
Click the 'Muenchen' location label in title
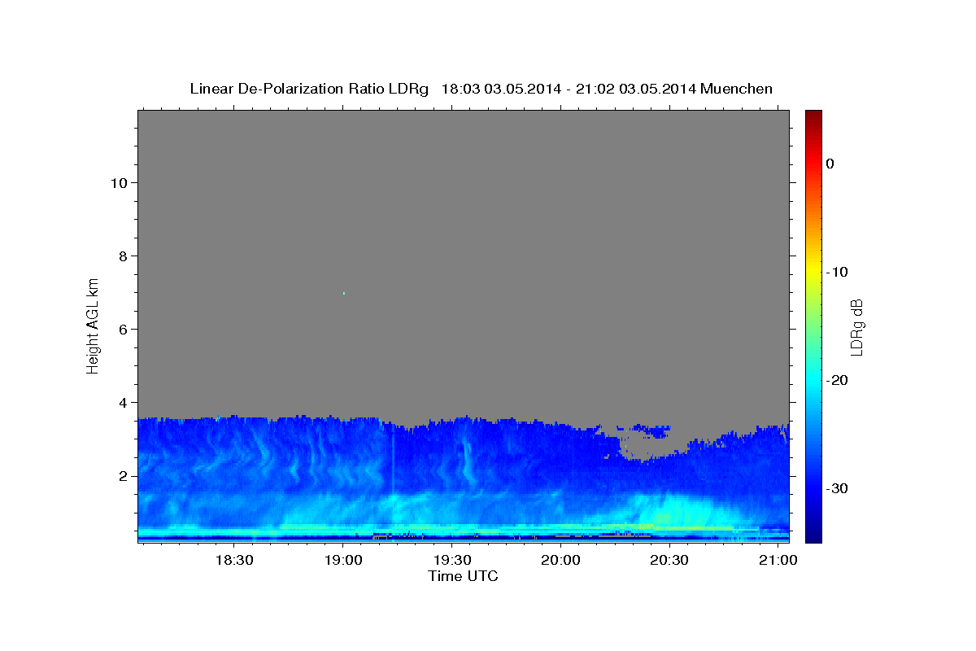point(736,89)
